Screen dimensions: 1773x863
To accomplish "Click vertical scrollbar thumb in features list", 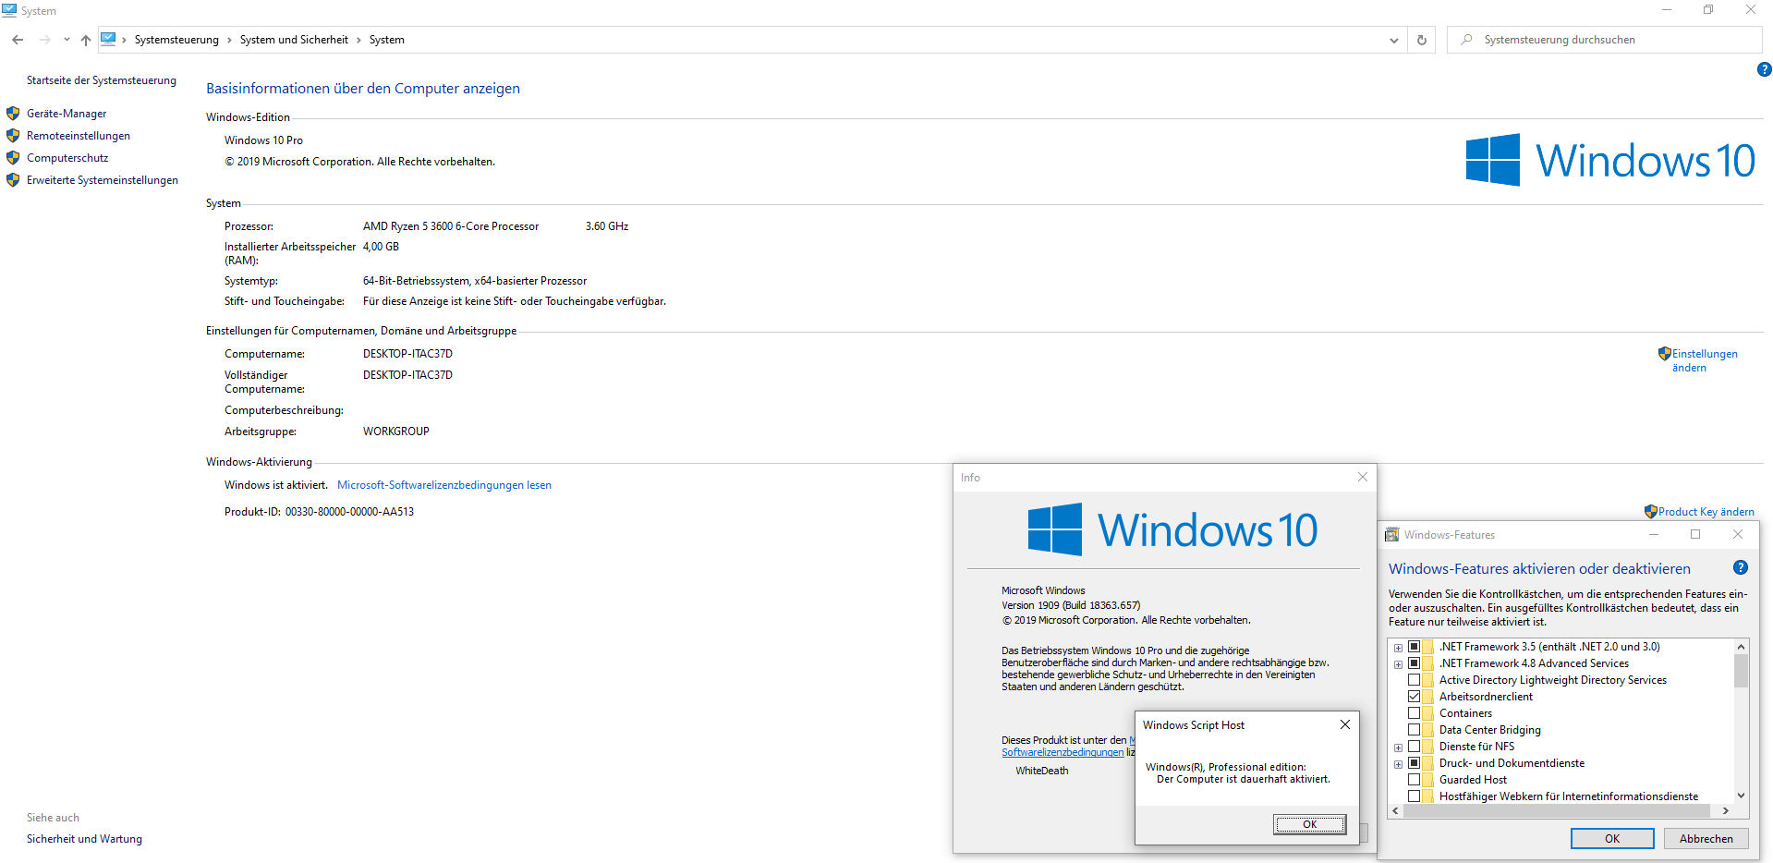I will (1741, 671).
